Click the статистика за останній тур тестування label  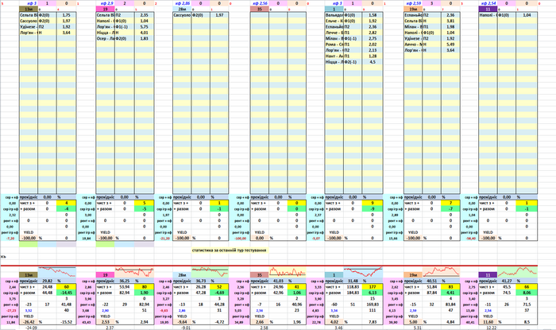pos(229,250)
